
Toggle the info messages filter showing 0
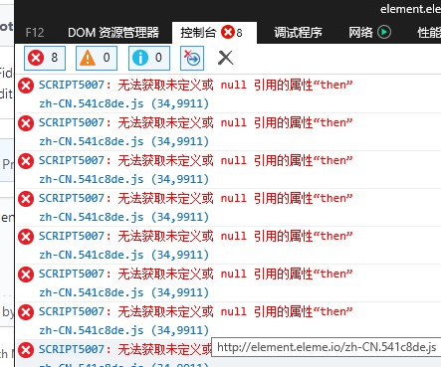pos(149,58)
